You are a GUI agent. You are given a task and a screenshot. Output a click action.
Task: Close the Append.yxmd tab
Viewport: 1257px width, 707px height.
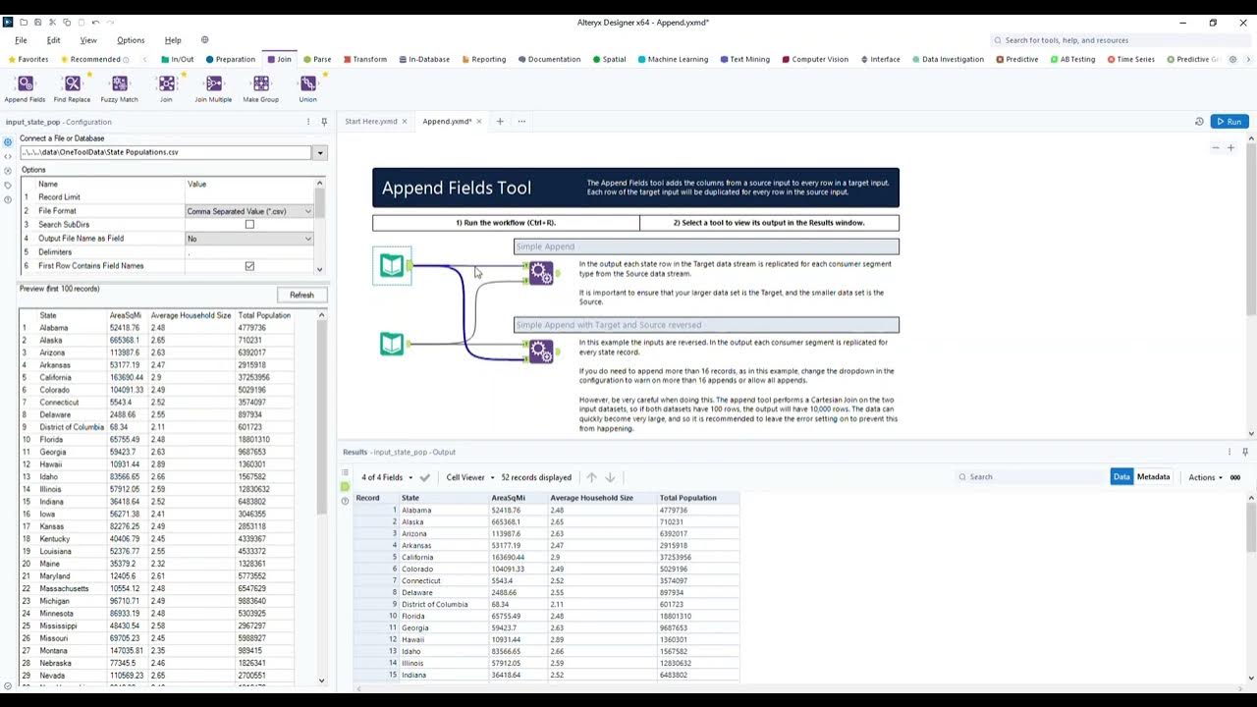pyautogui.click(x=481, y=122)
